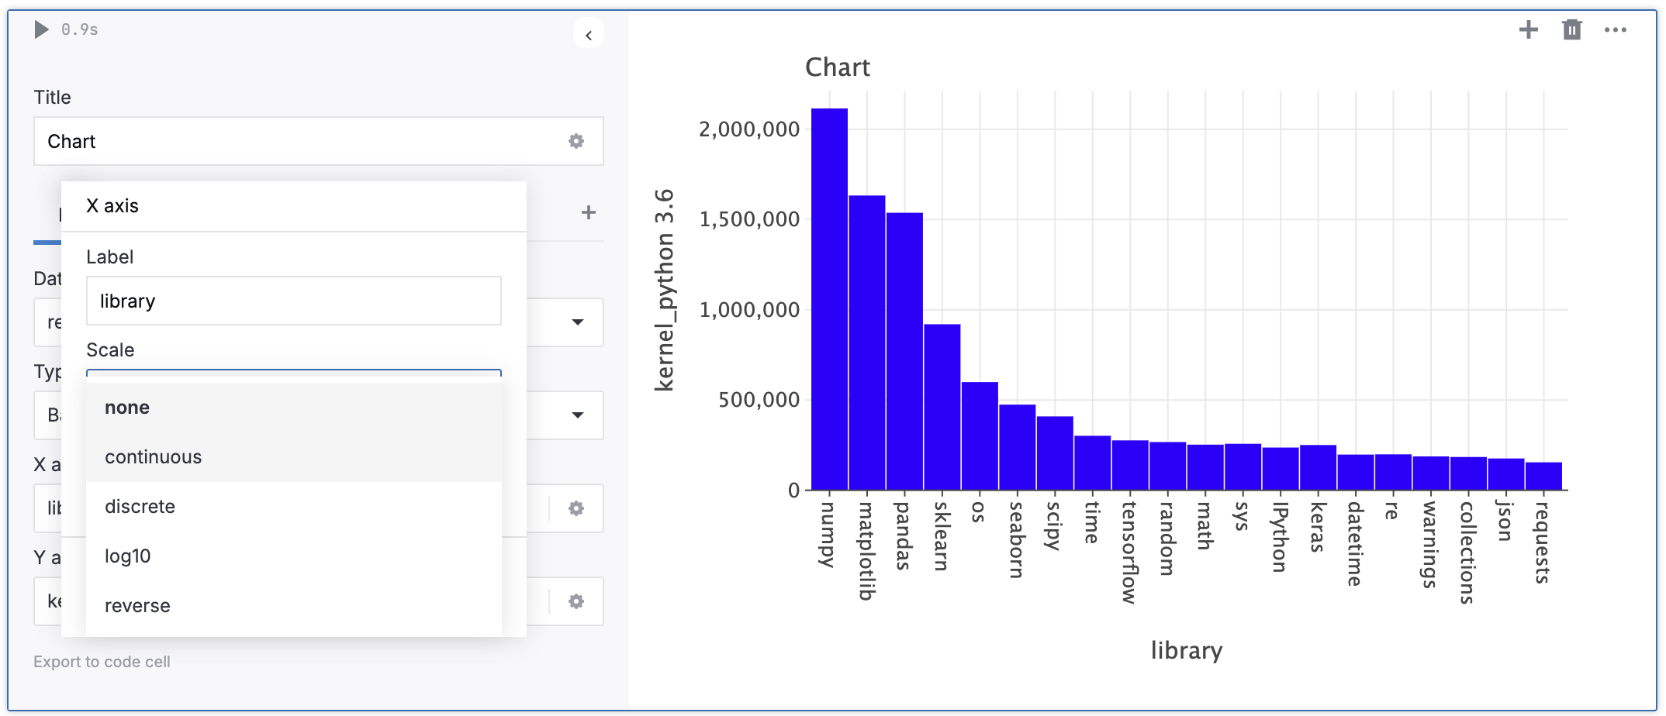The width and height of the screenshot is (1666, 716).
Task: Click the 'Export to code cell' link
Action: [102, 662]
